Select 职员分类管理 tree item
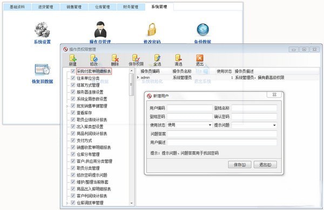Image resolution: width=324 pixels, height=210 pixels. point(88,168)
